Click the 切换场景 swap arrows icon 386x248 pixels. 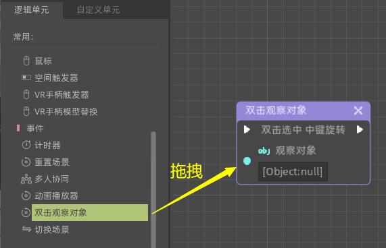click(x=26, y=229)
